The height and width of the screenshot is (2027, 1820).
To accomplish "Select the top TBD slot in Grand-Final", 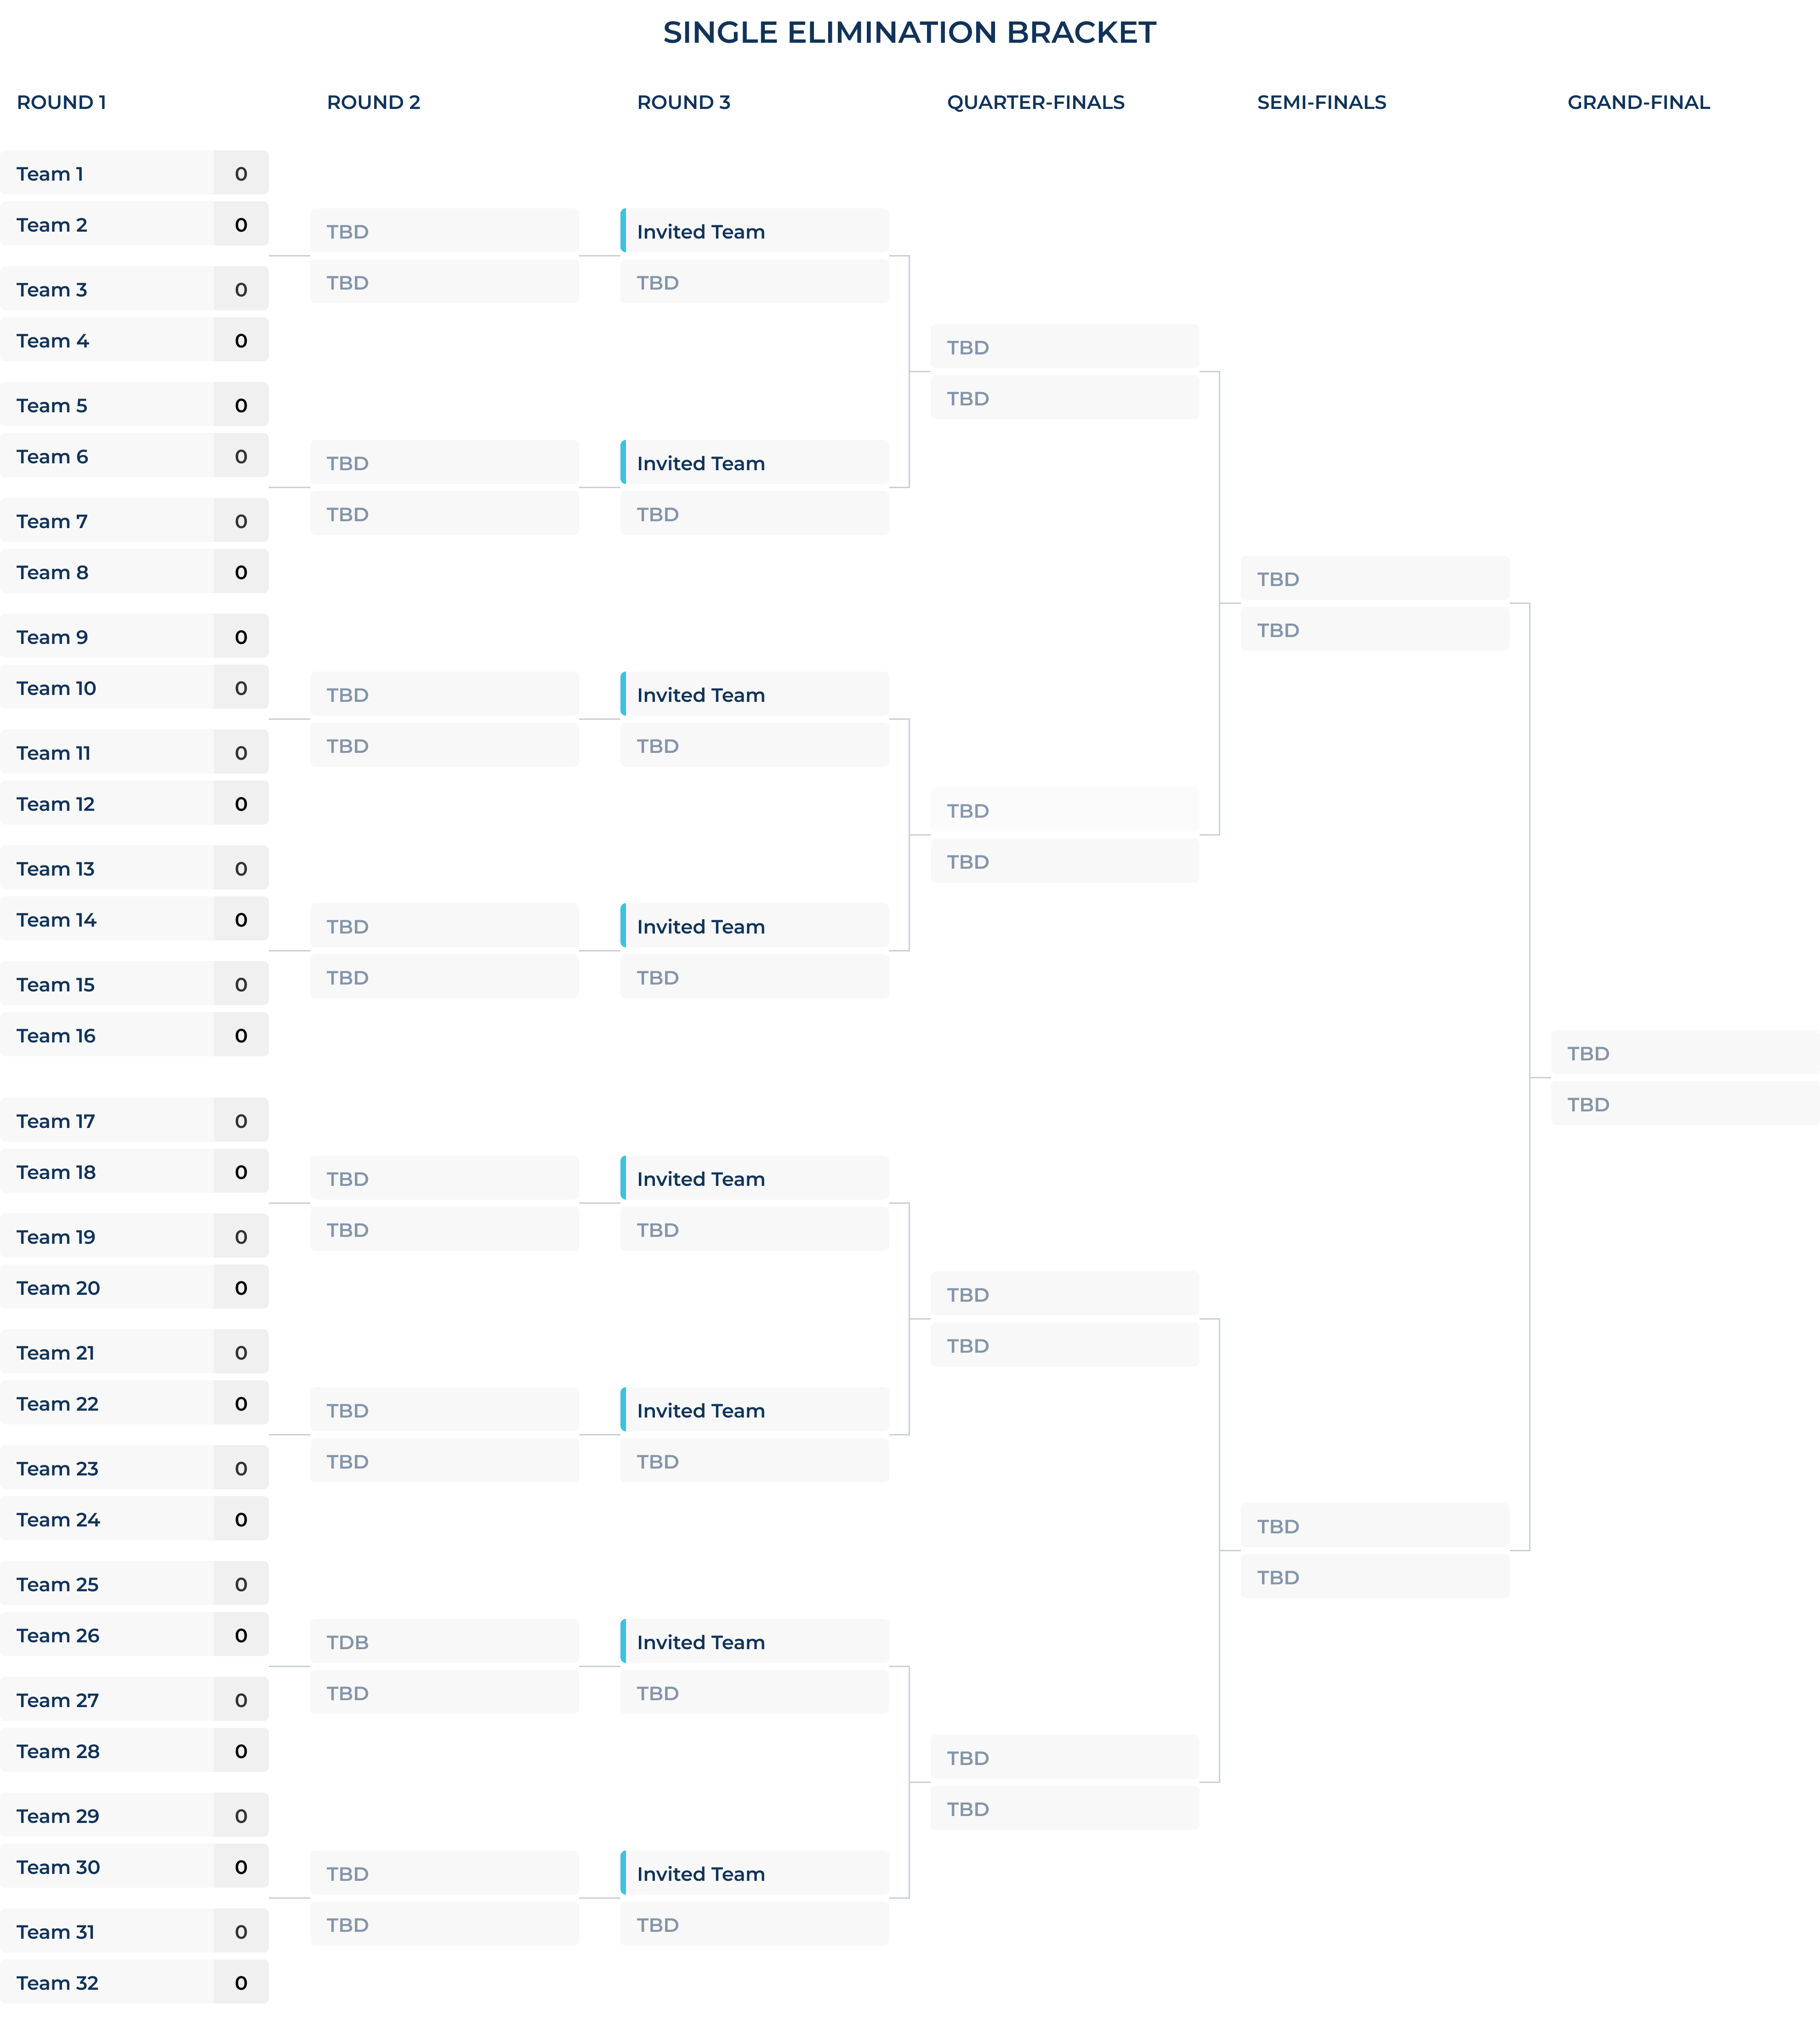I will pos(1685,1053).
